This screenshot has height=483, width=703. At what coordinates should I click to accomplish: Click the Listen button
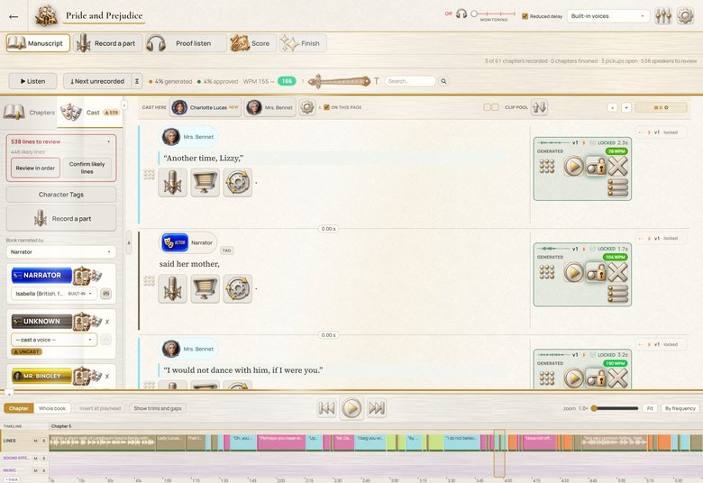(32, 81)
